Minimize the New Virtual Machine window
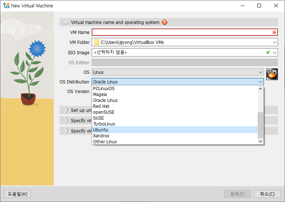The width and height of the screenshot is (285, 202). [242, 6]
